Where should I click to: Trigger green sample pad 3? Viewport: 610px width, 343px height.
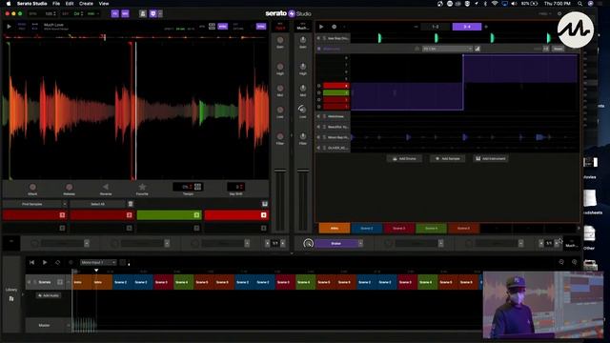[x=169, y=215]
